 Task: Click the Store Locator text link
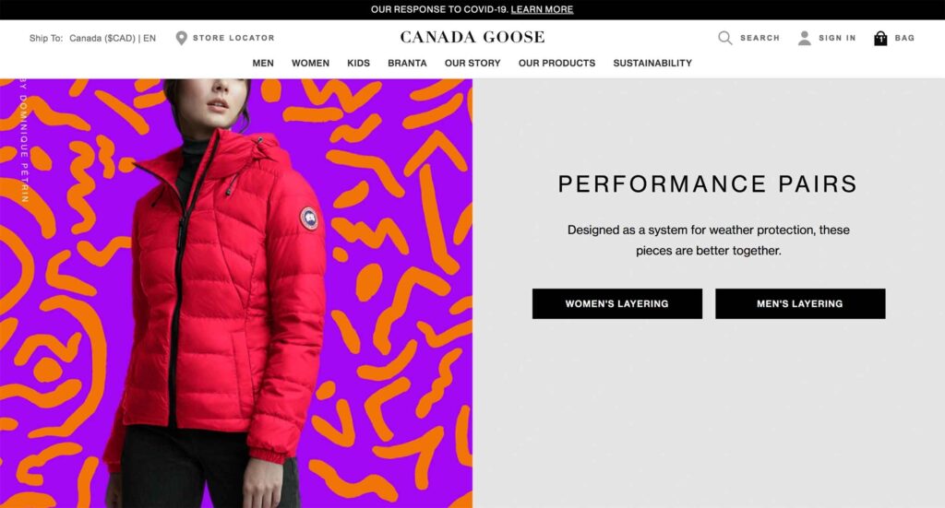coord(233,38)
